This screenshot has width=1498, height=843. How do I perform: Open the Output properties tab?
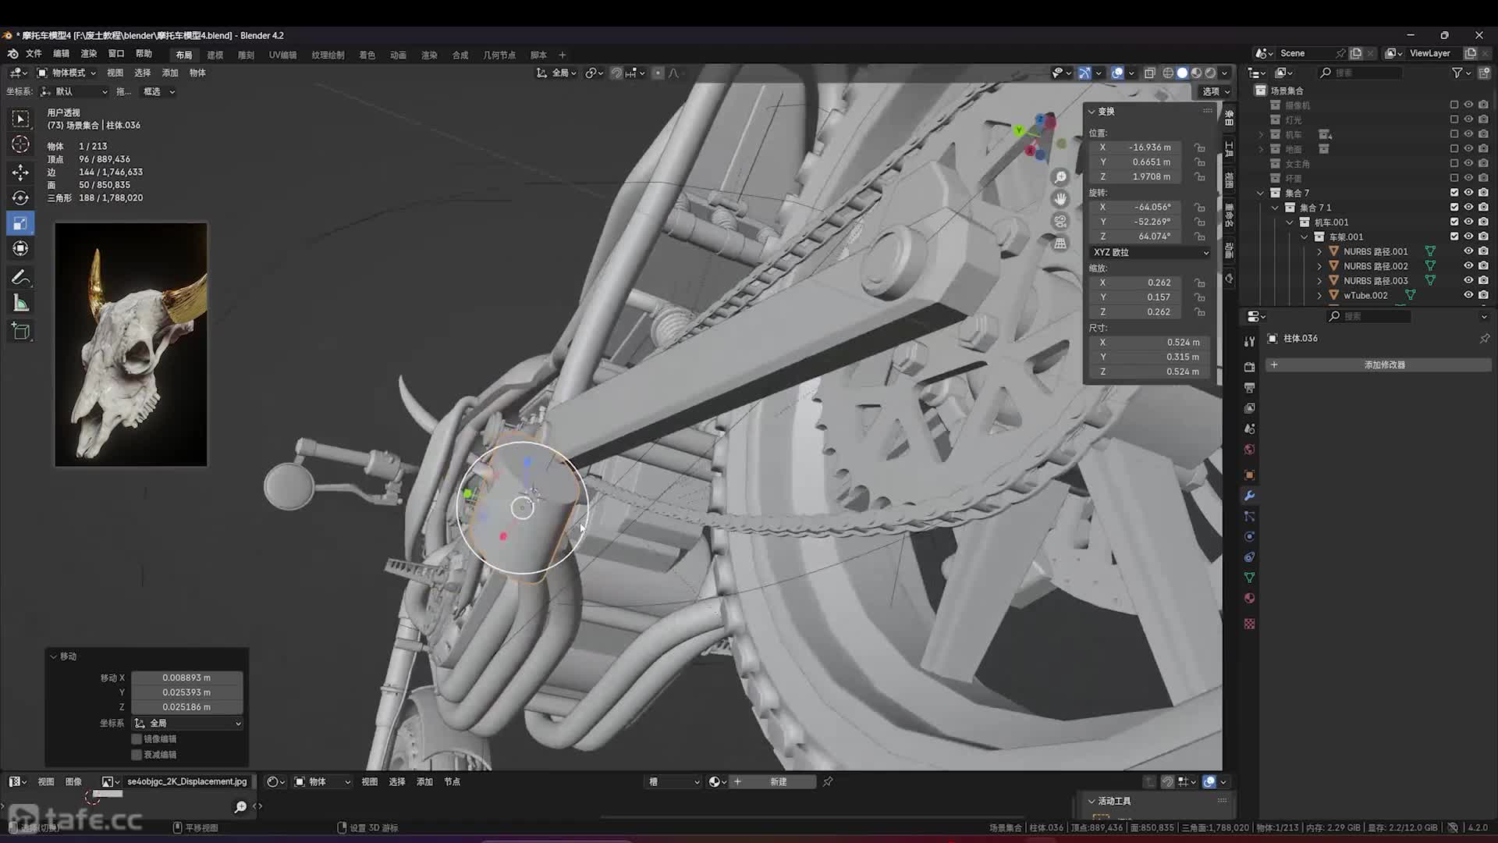pyautogui.click(x=1249, y=388)
